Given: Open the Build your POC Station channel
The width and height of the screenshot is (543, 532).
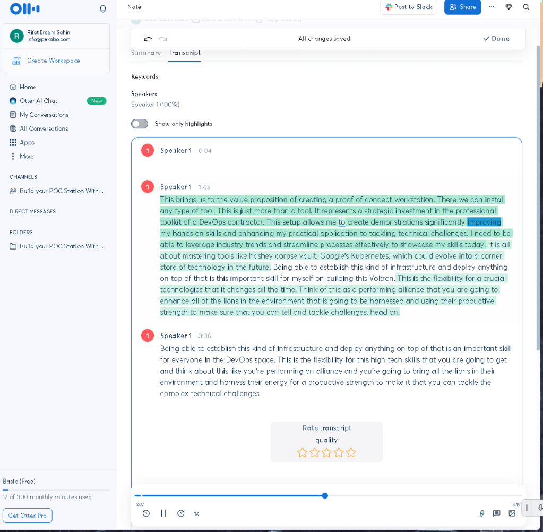Looking at the screenshot, I should [57, 191].
